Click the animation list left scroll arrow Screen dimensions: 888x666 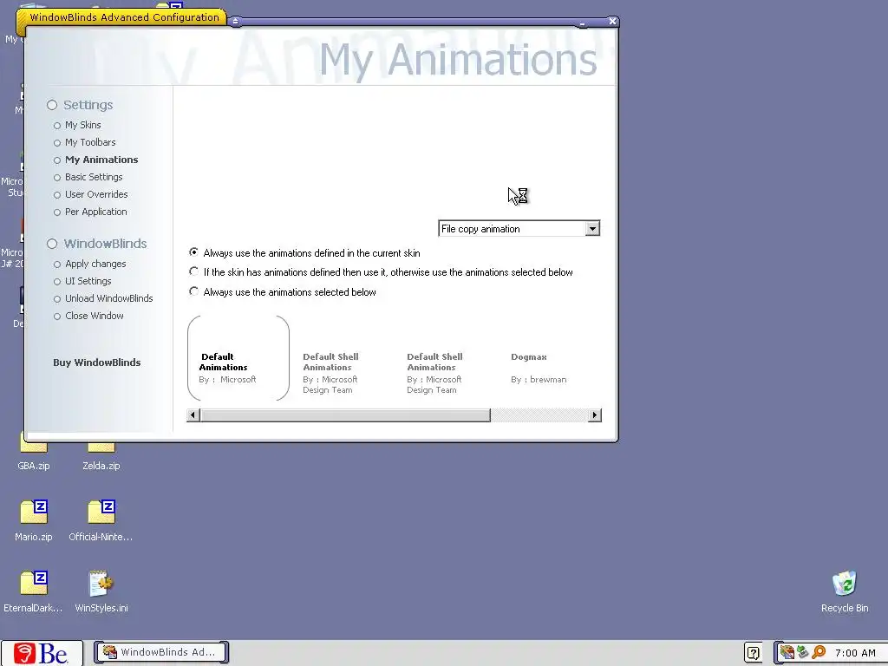(193, 415)
